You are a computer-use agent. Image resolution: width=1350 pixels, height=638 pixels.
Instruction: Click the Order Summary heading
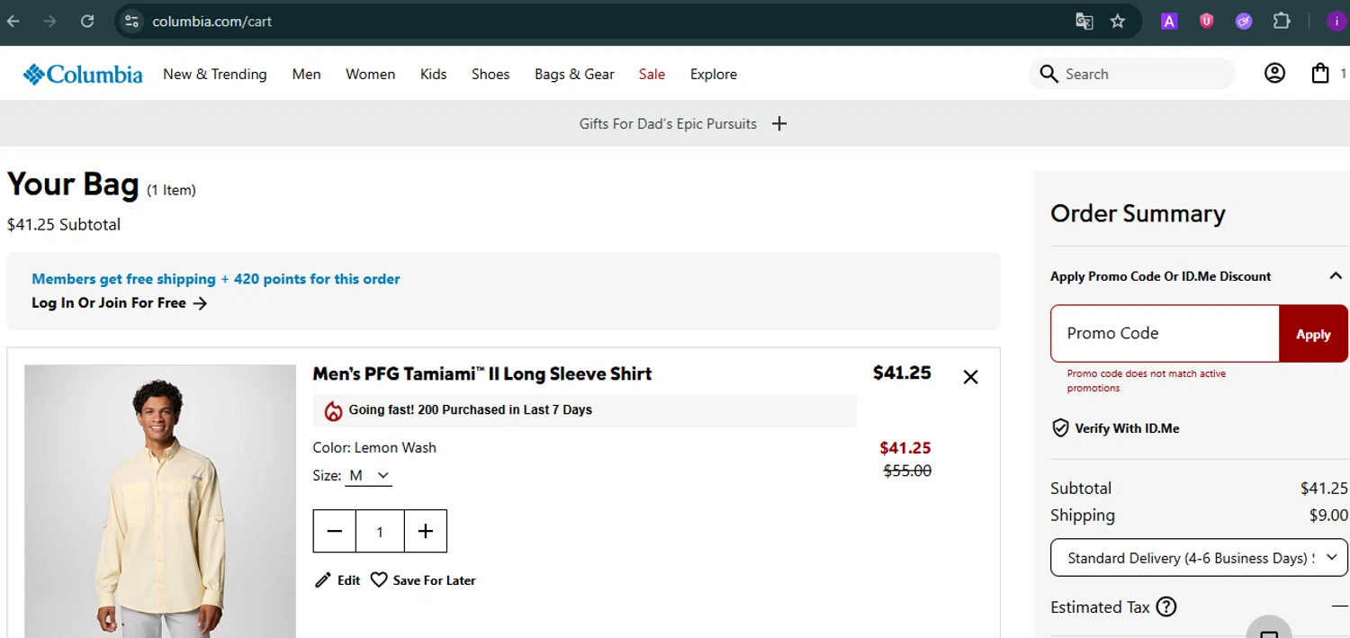click(x=1138, y=213)
